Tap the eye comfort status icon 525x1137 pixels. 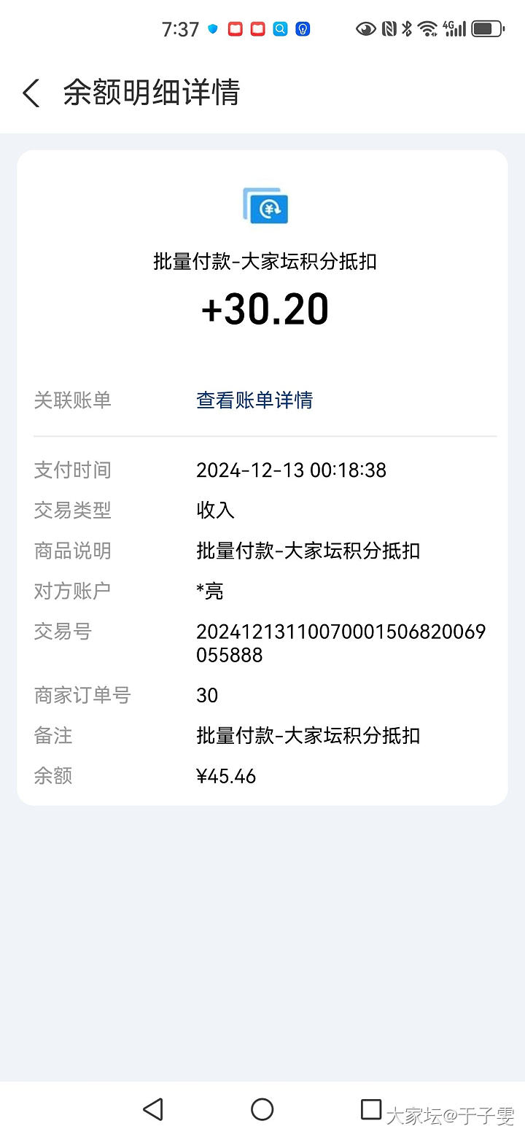365,29
